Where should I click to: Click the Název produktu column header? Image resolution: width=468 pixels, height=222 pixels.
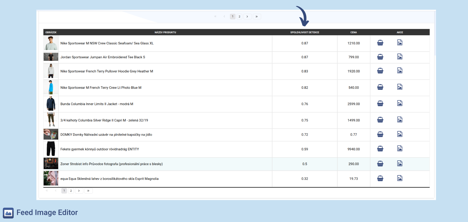coord(165,32)
